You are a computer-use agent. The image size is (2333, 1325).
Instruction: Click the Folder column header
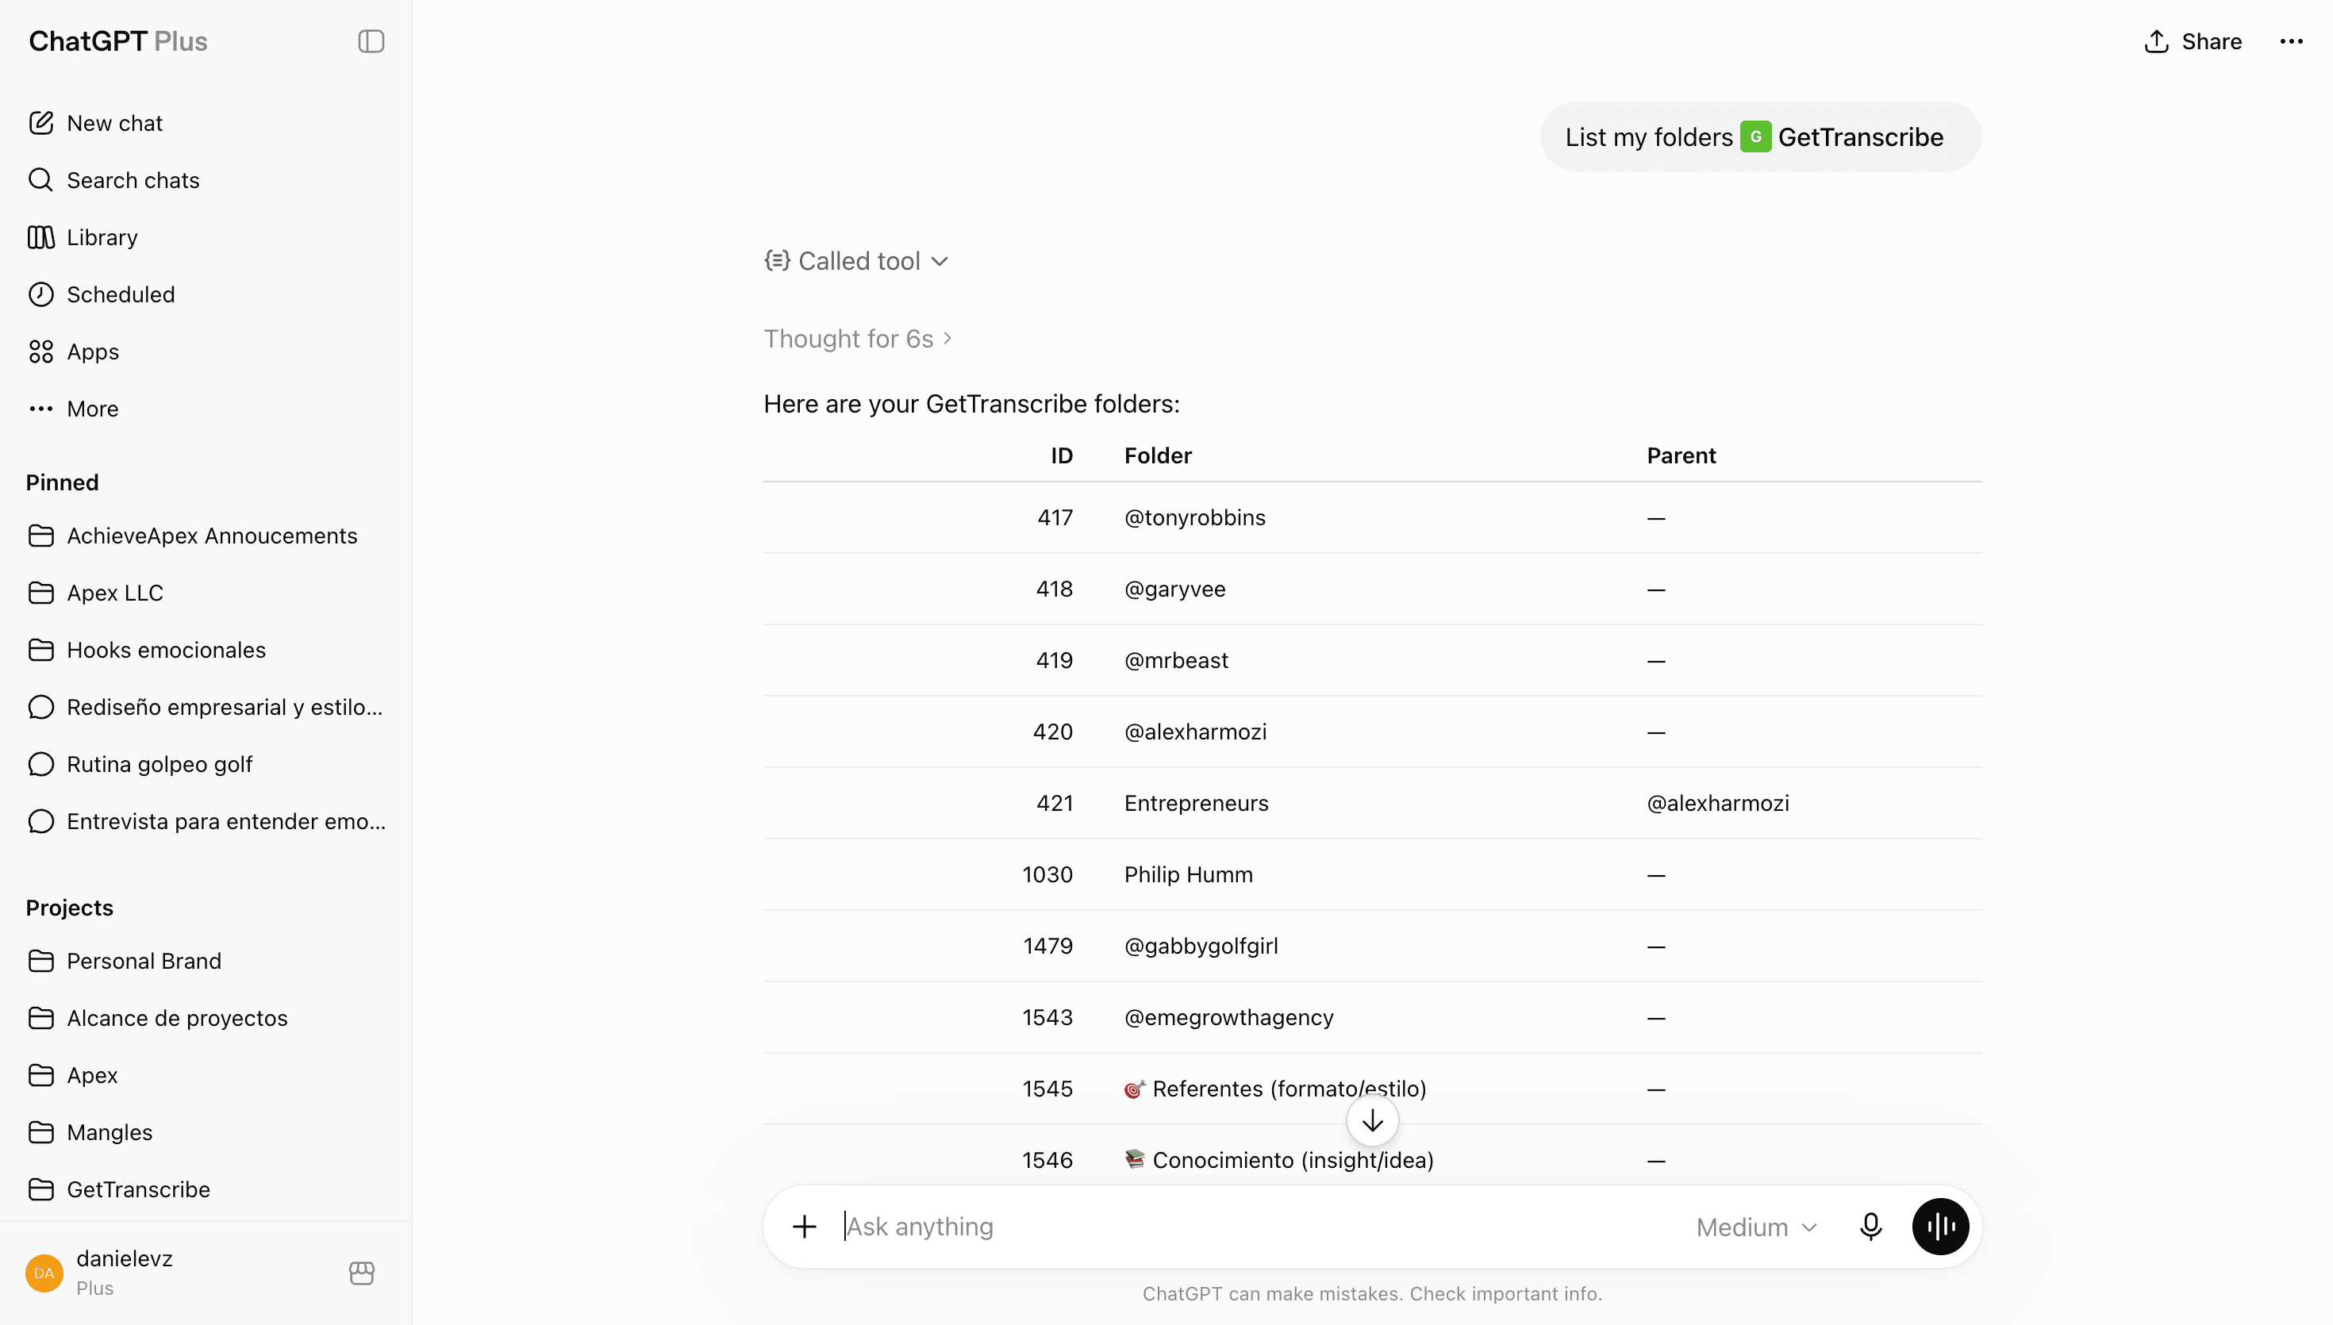pos(1158,457)
